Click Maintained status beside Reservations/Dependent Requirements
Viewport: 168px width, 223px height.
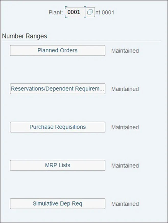click(125, 89)
